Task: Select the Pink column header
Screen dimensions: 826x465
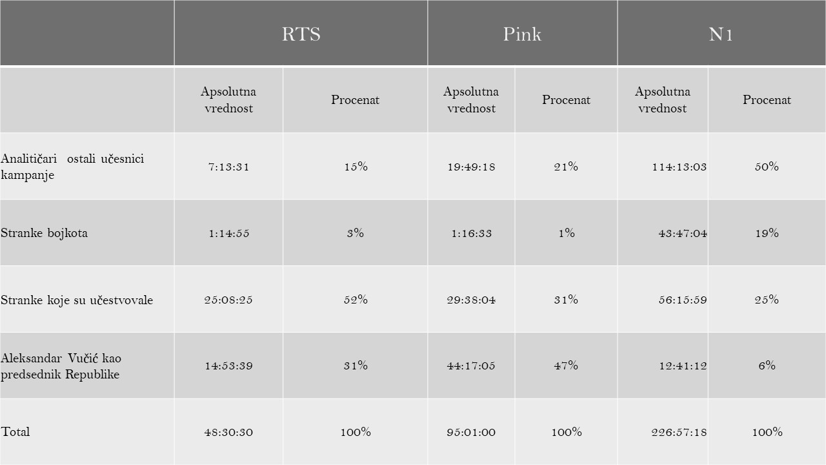Action: coord(522,33)
